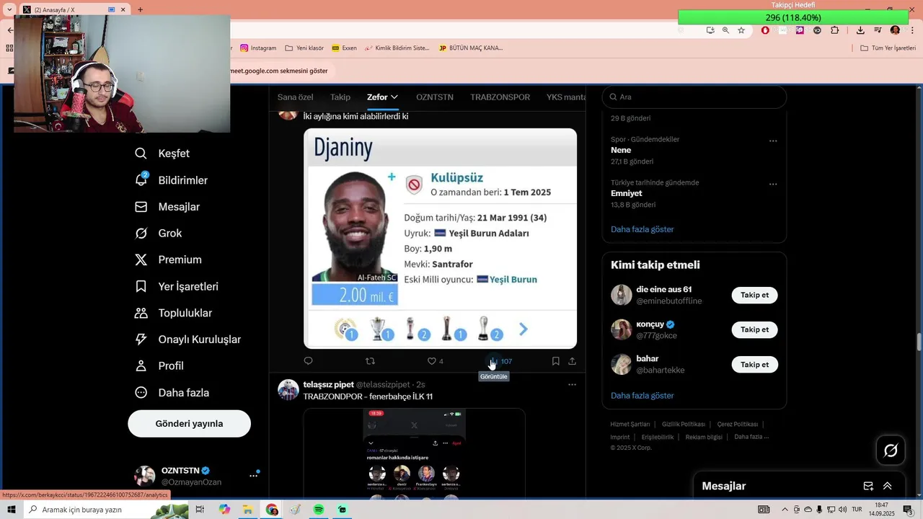Open media control icon in browser toolbar

point(878,30)
